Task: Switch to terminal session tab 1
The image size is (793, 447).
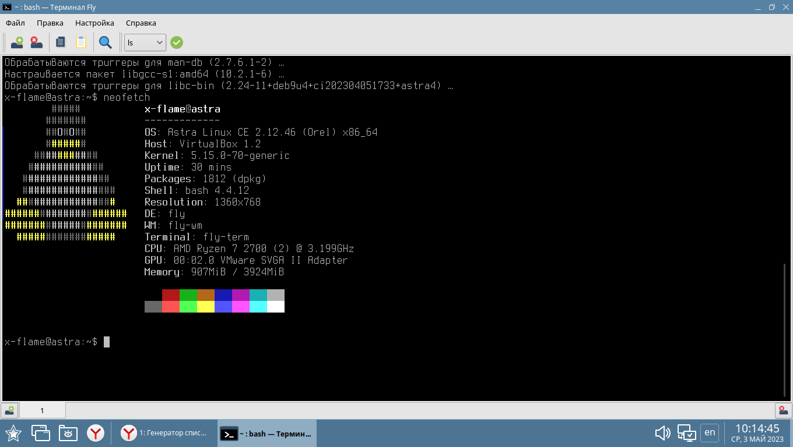Action: [x=42, y=410]
